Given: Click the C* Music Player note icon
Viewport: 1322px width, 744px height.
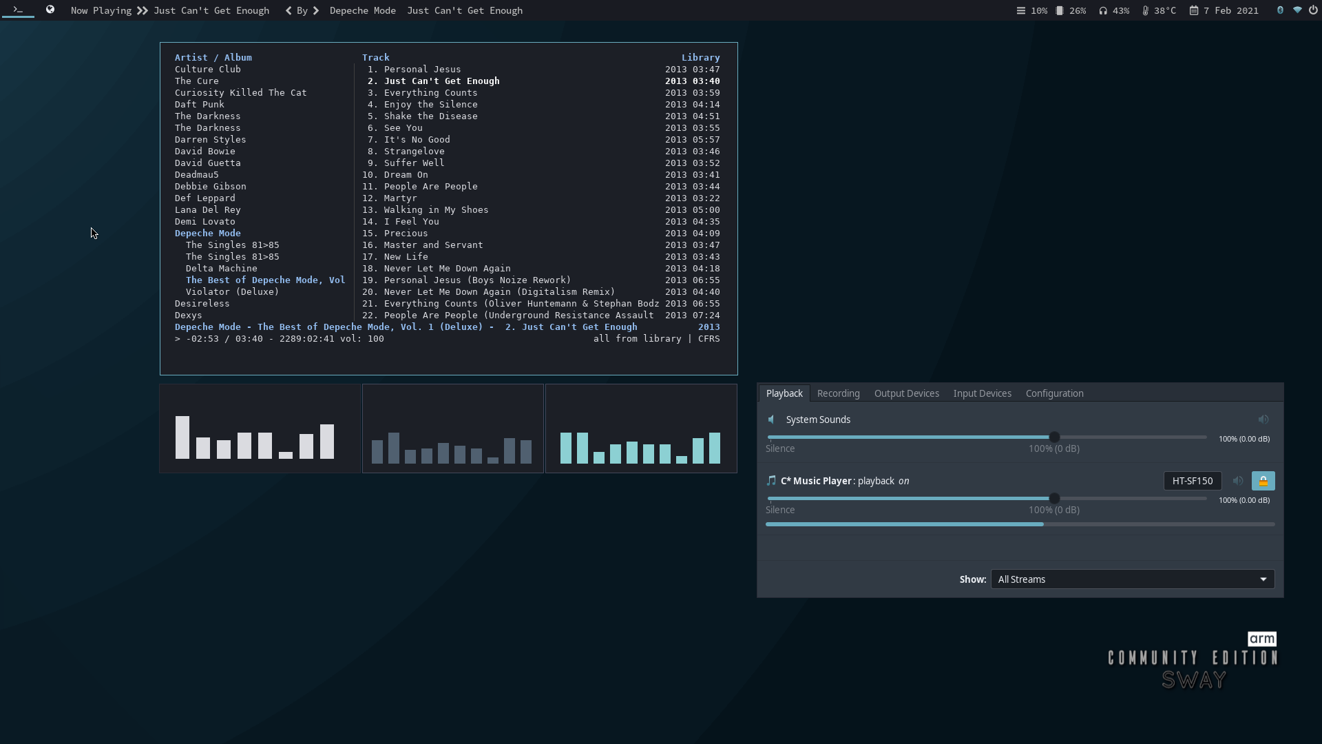Looking at the screenshot, I should click(771, 481).
